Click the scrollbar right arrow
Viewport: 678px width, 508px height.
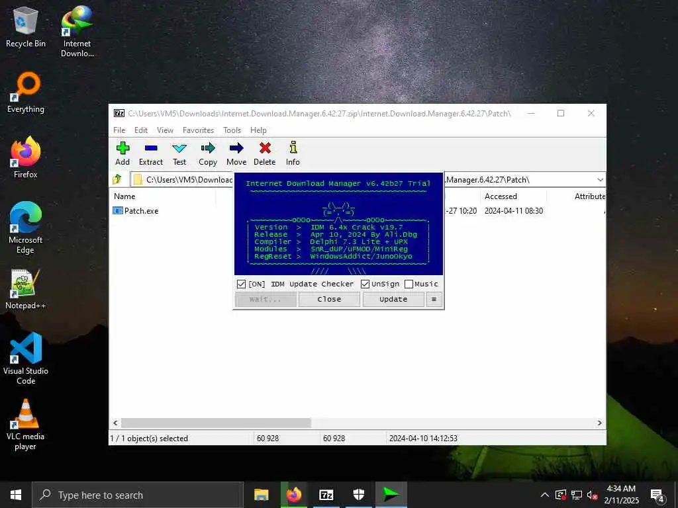point(600,423)
